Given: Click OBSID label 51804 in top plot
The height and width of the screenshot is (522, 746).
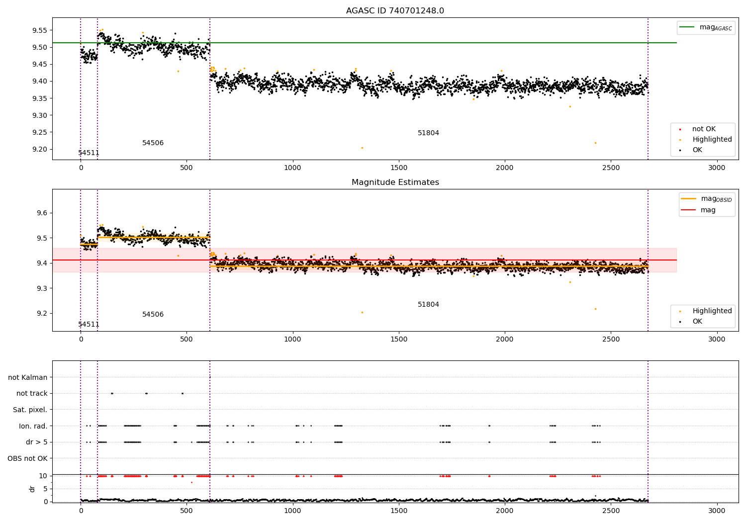Looking at the screenshot, I should [x=429, y=133].
